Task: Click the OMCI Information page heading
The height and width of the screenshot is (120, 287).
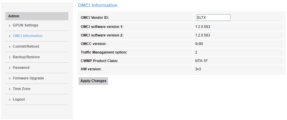Action: (98, 6)
